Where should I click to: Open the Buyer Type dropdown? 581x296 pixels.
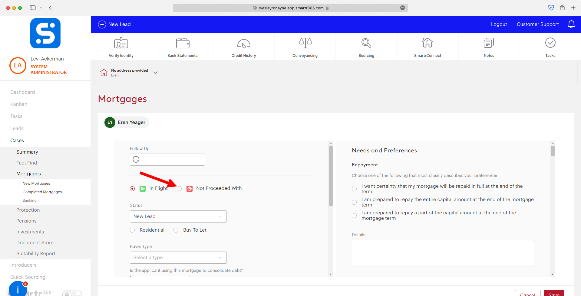point(178,258)
